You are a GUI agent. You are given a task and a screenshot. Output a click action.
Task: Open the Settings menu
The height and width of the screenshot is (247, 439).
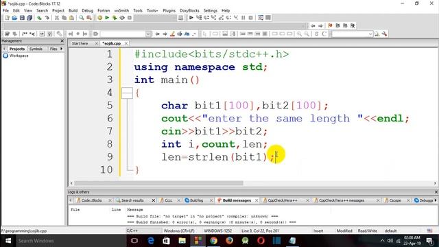[211, 10]
